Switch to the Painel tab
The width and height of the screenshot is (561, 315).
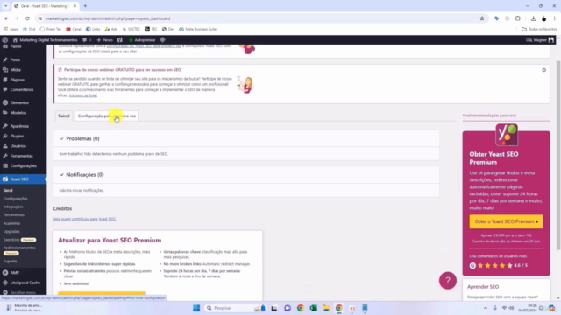(x=64, y=115)
